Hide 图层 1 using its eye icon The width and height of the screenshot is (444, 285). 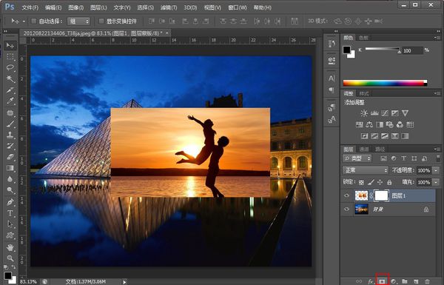(346, 195)
